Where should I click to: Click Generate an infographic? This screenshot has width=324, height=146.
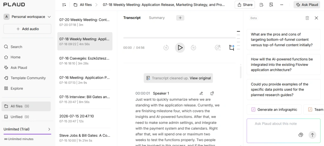coord(274,110)
